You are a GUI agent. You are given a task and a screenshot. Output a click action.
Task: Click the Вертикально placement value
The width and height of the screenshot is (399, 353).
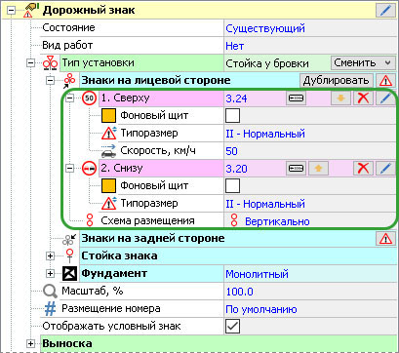pyautogui.click(x=277, y=221)
